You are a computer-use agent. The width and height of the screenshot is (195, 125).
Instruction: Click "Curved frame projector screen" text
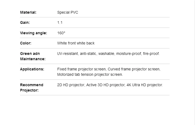[134, 69]
